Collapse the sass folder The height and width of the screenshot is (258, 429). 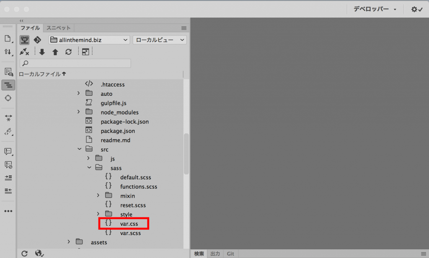88,168
